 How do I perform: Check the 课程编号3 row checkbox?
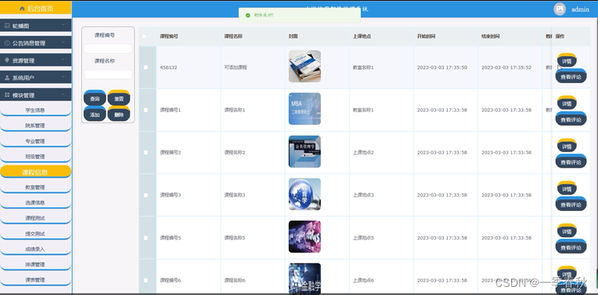(145, 195)
